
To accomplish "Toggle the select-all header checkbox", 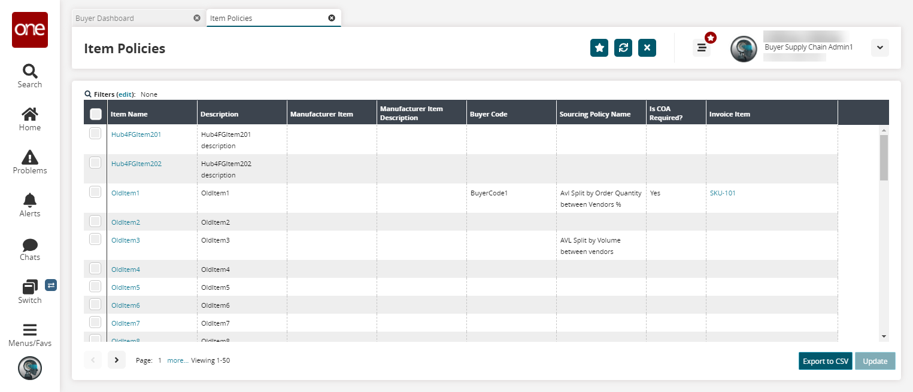I will 95,114.
